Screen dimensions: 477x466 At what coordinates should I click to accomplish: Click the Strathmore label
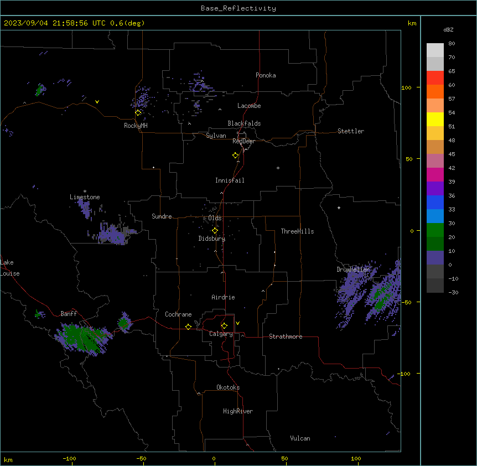pos(286,336)
